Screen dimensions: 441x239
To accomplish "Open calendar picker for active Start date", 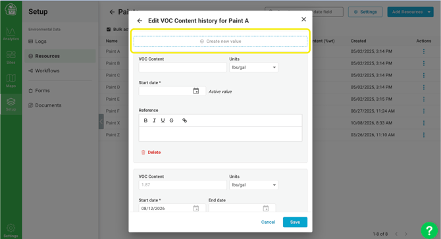I will [x=195, y=91].
